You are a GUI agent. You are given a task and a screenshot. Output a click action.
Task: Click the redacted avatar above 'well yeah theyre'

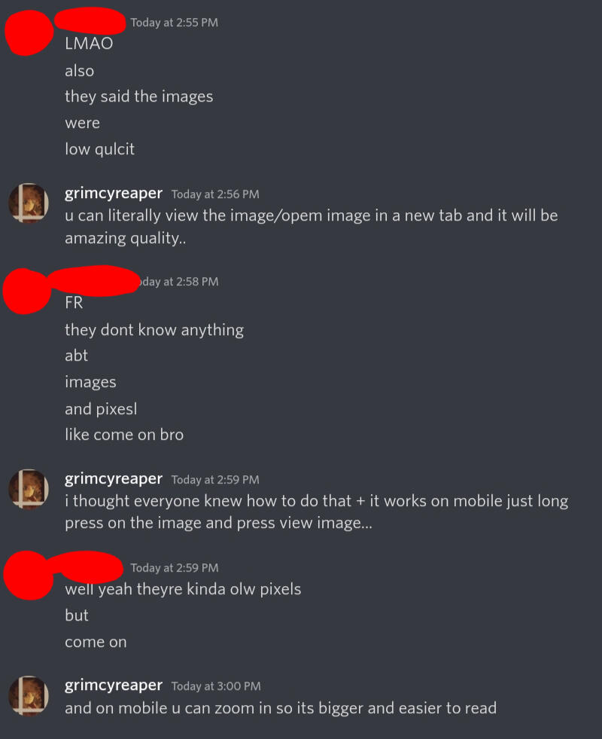click(x=29, y=576)
